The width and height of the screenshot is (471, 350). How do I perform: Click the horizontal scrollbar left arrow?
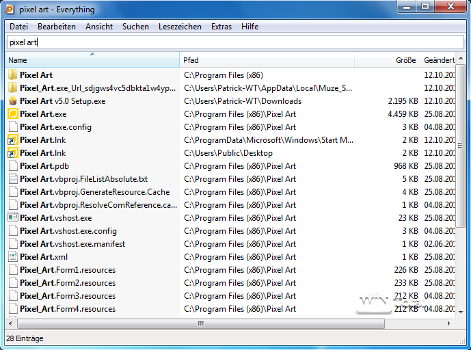(10, 323)
